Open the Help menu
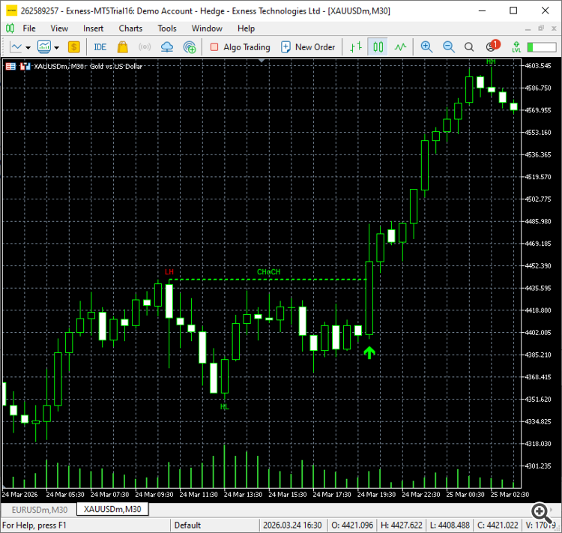This screenshot has height=533, width=562. click(247, 28)
